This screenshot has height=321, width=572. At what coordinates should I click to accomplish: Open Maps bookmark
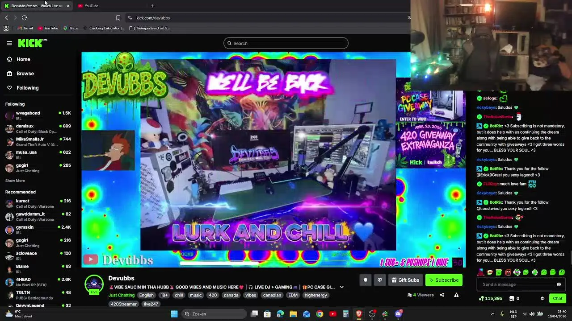point(71,28)
